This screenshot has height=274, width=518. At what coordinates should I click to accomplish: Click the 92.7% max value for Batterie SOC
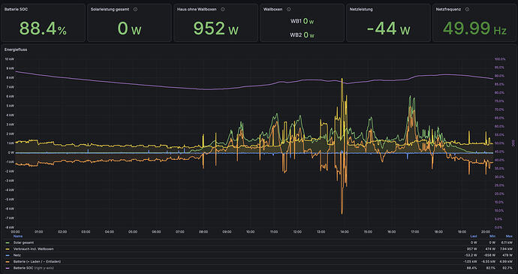point(507,268)
